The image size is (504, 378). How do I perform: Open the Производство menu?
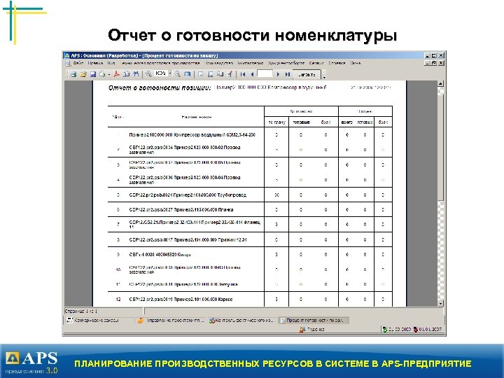pyautogui.click(x=220, y=63)
